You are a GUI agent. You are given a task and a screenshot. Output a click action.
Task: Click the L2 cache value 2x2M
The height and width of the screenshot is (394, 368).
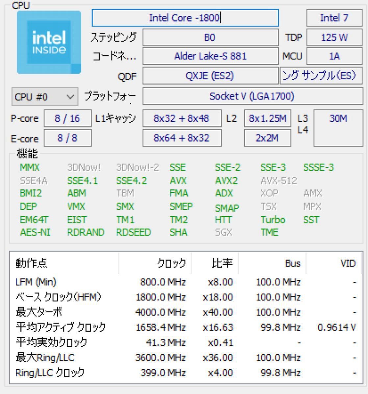pyautogui.click(x=268, y=138)
